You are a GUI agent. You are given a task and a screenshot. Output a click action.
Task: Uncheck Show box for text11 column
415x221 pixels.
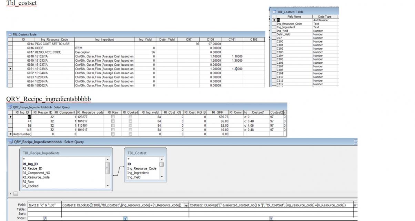tap(44, 218)
